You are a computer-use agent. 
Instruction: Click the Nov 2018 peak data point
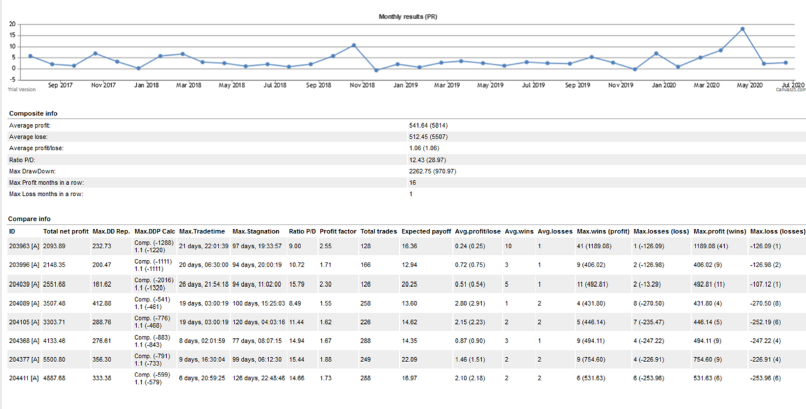(x=354, y=45)
